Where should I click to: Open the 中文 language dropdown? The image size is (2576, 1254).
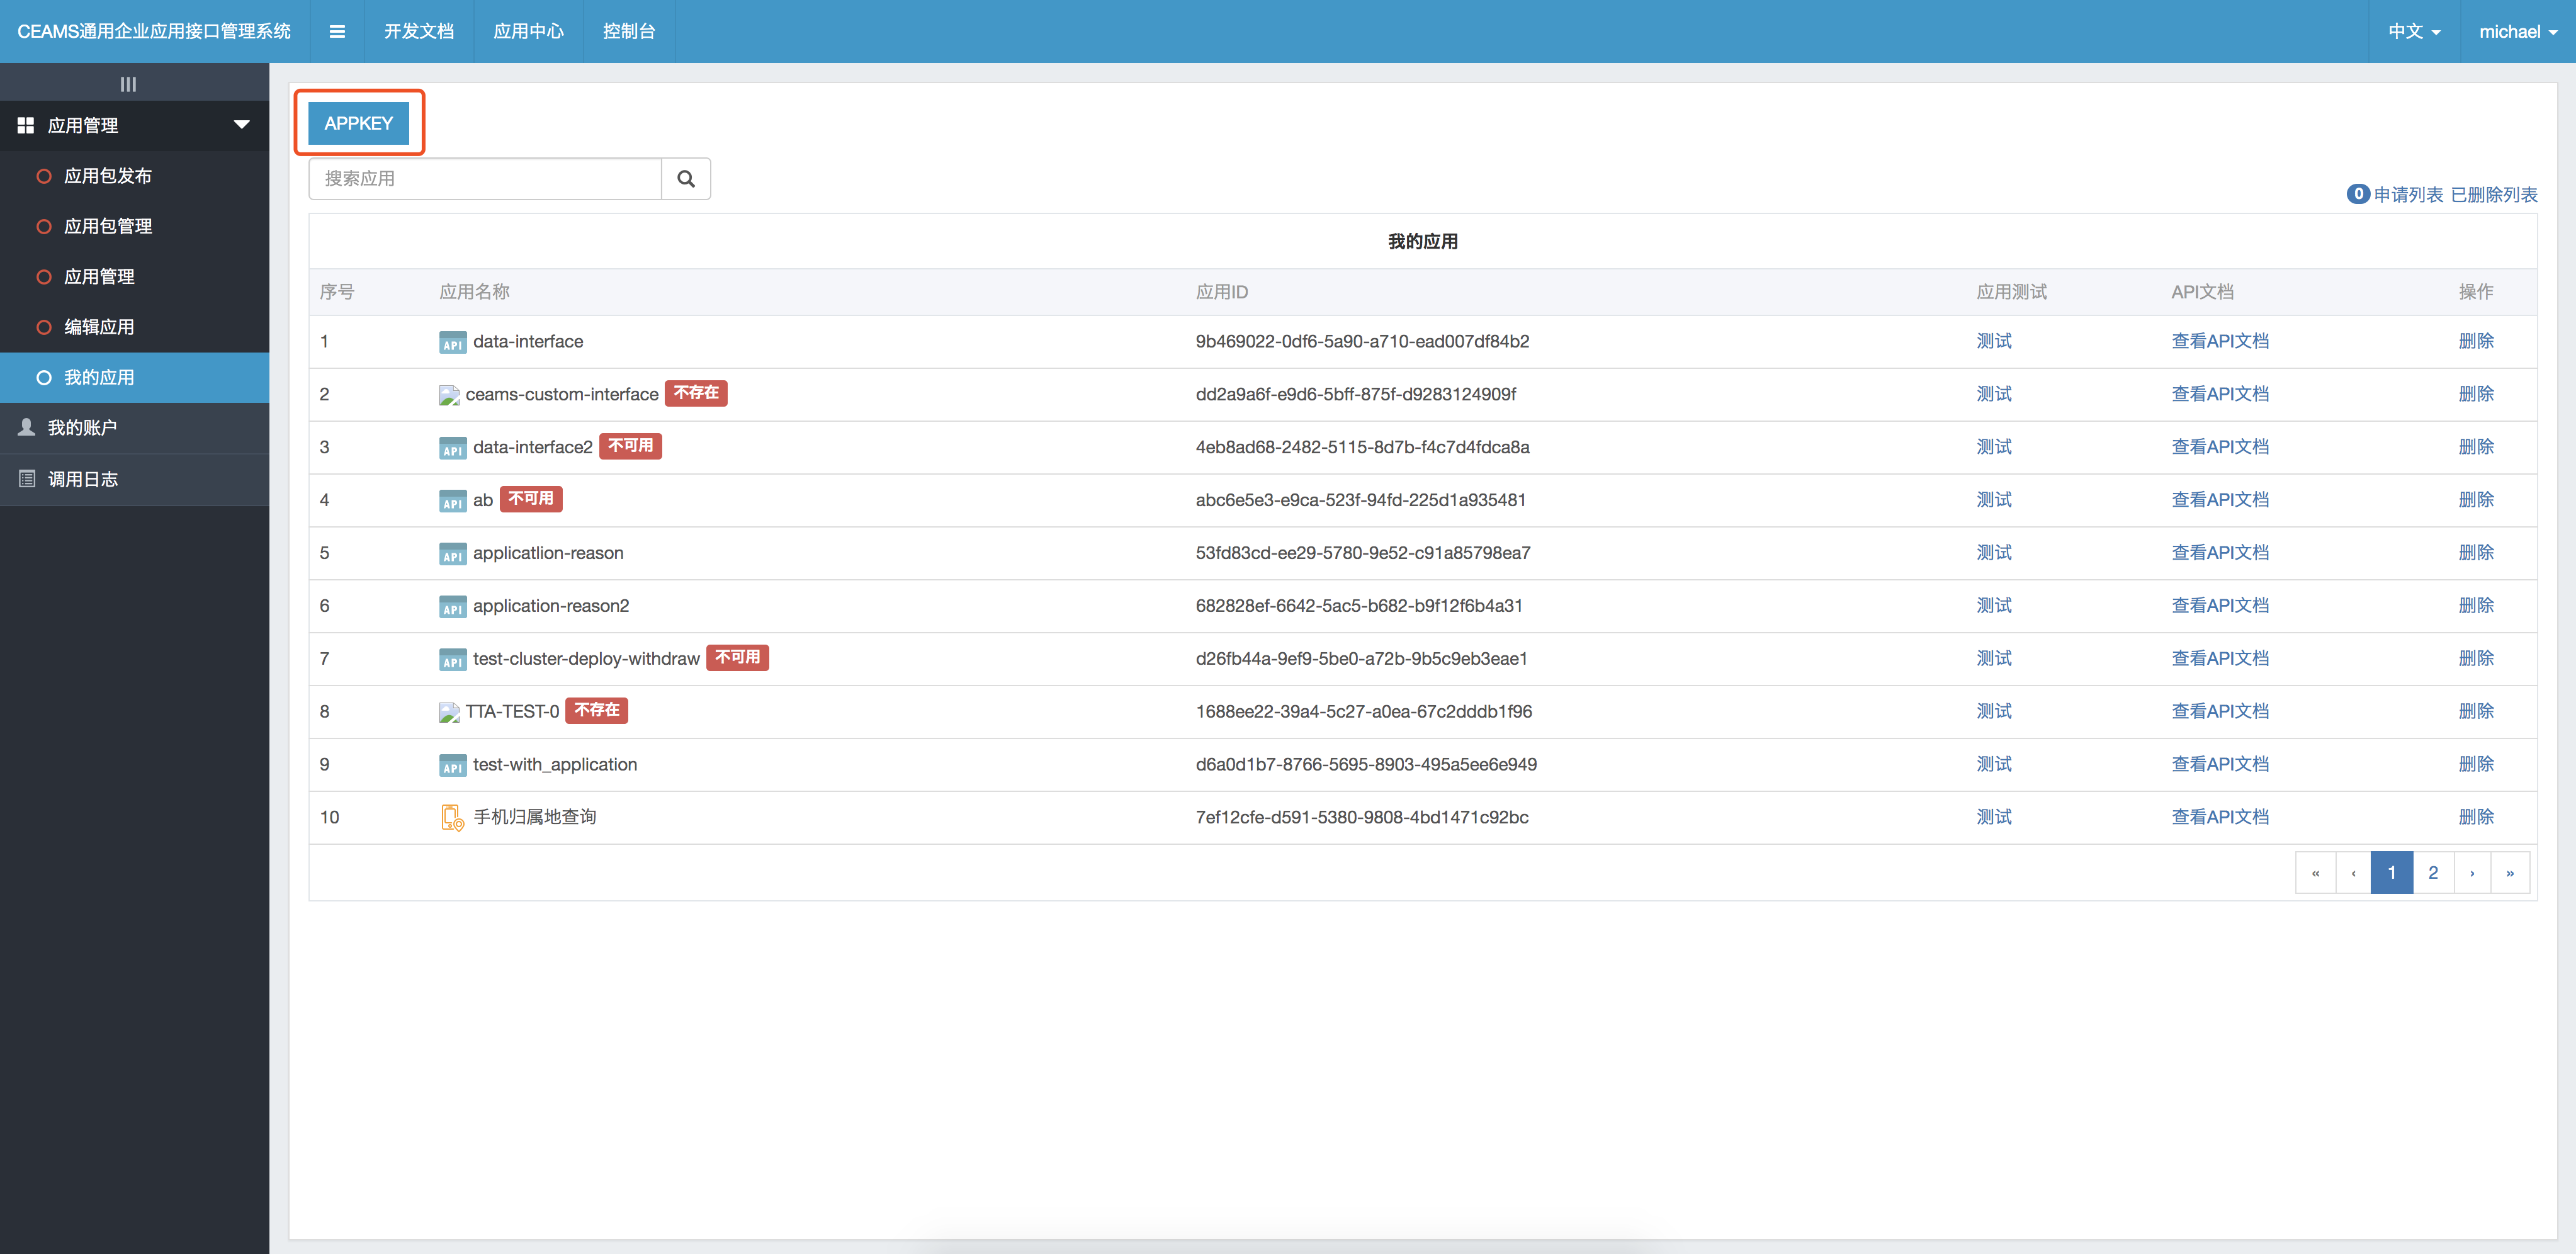[x=2414, y=31]
